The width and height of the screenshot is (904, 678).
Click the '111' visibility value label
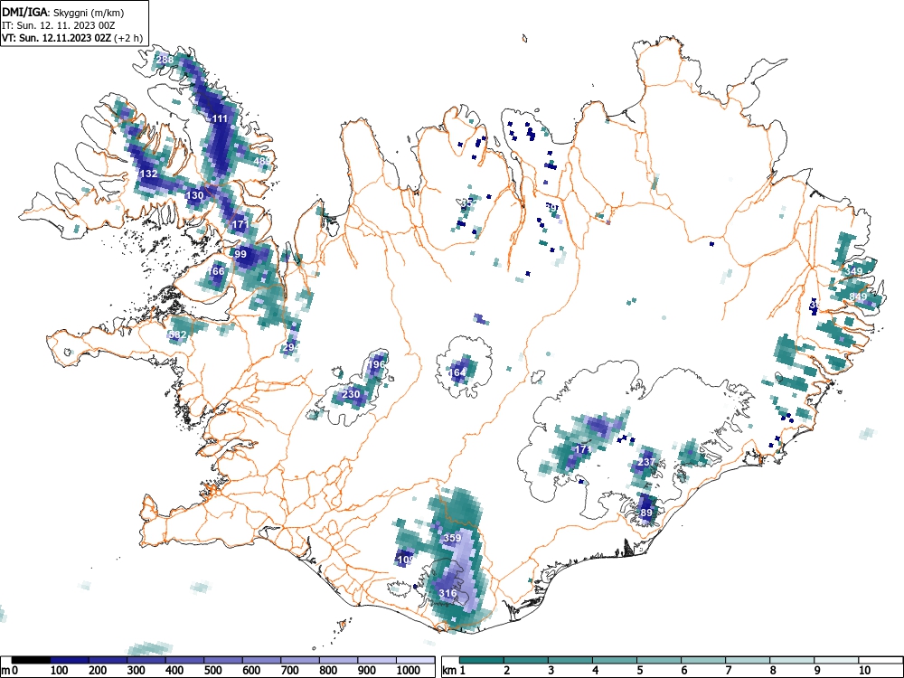click(x=220, y=118)
